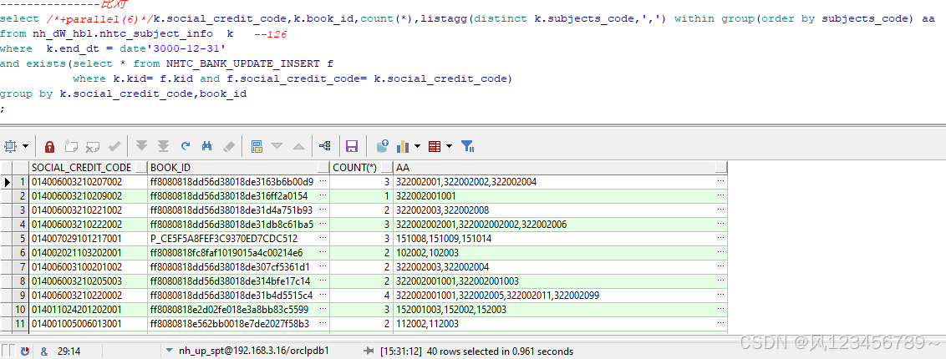Image resolution: width=946 pixels, height=359 pixels.
Task: Click the linked query tree icon
Action: point(324,146)
